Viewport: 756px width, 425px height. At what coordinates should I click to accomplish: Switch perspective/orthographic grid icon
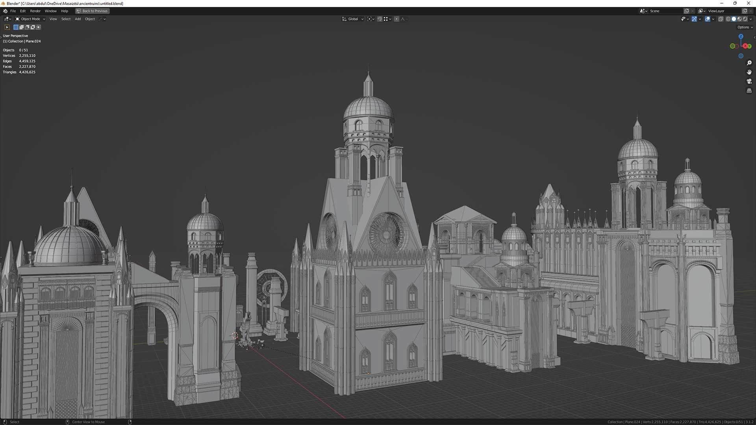coord(749,91)
